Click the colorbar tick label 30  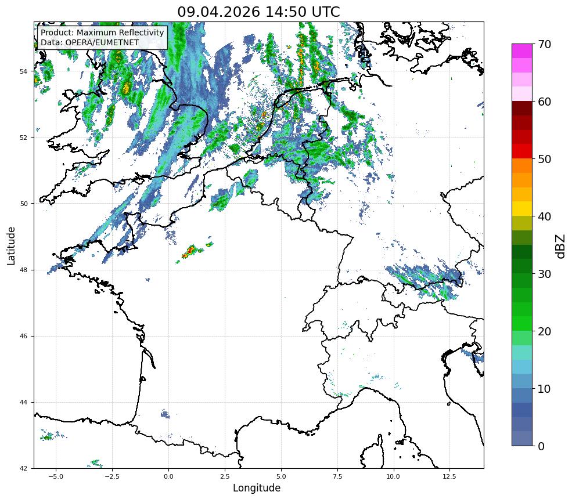pyautogui.click(x=544, y=274)
